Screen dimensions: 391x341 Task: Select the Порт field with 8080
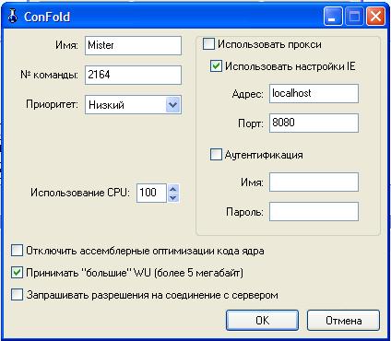(x=314, y=123)
